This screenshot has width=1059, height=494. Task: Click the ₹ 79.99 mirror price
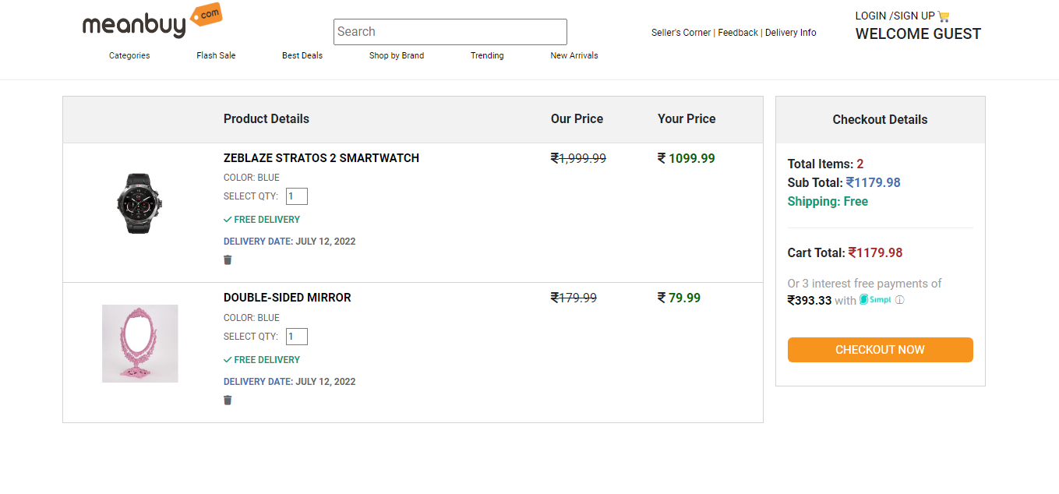coord(679,298)
